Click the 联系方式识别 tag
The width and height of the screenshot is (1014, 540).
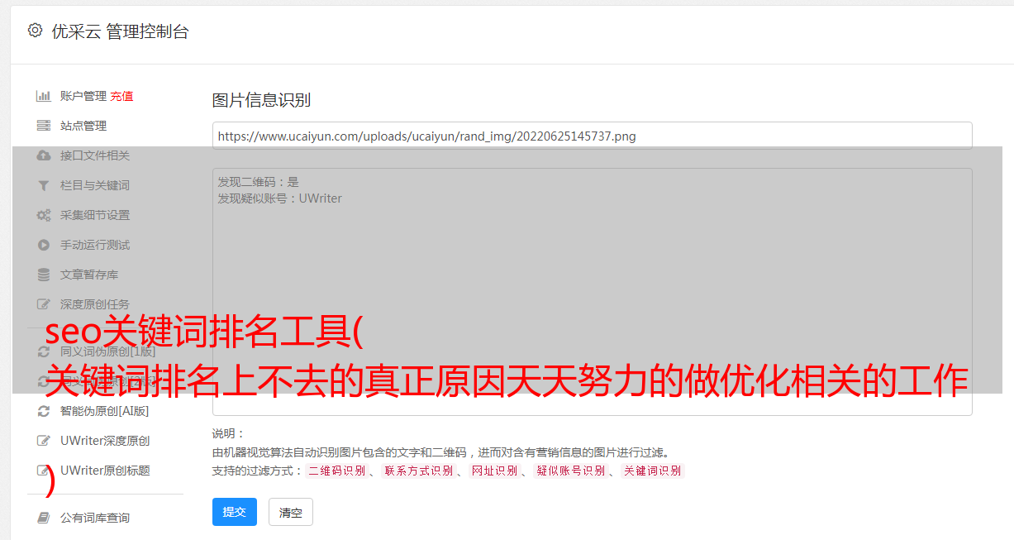click(418, 471)
